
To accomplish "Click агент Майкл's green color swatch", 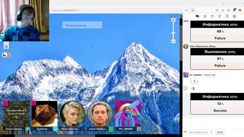I will pos(111,129).
